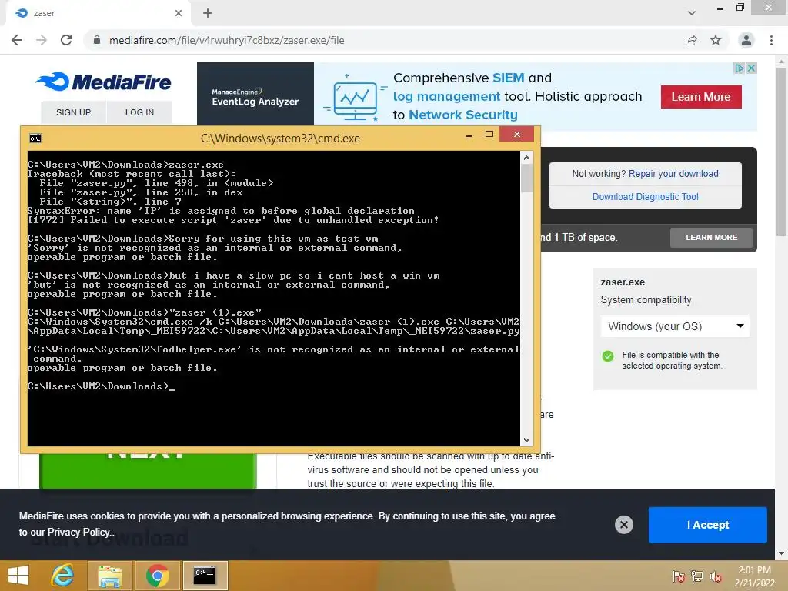
Task: Expand the tab search chevron
Action: [x=692, y=13]
